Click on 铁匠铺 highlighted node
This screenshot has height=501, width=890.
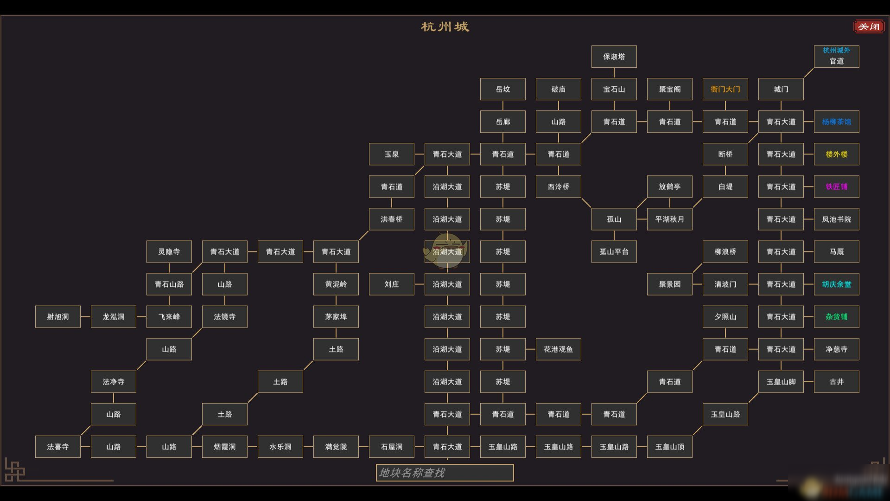tap(837, 186)
